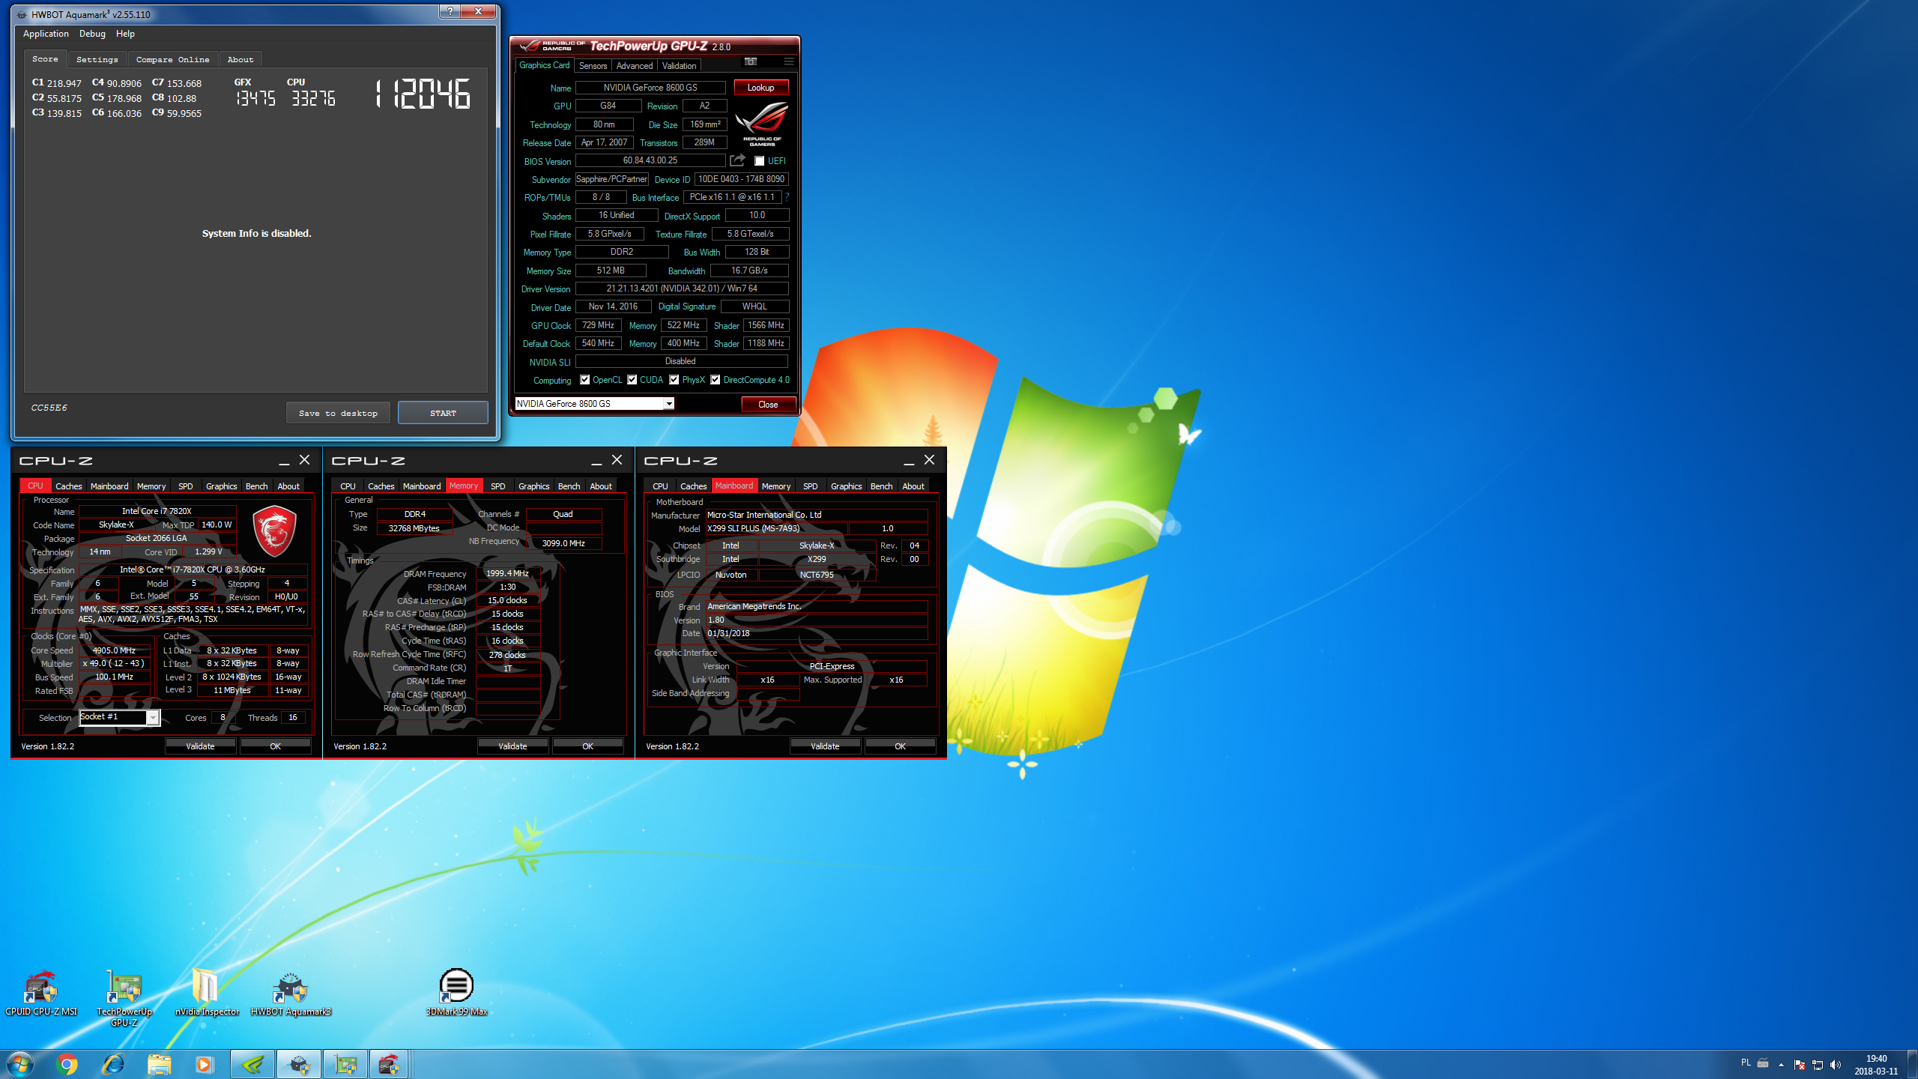Click the Aquamark help question mark title button

tap(450, 11)
